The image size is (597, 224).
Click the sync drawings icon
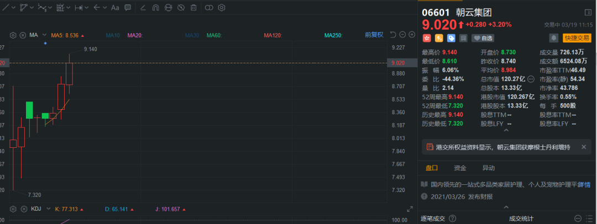(x=168, y=7)
